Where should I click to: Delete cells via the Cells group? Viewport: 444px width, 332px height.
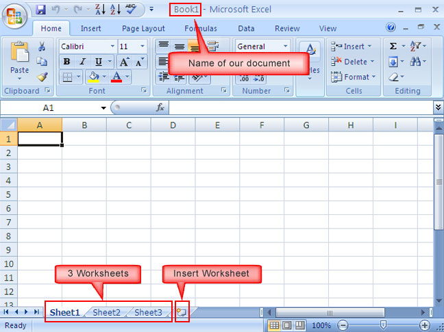pyautogui.click(x=353, y=62)
